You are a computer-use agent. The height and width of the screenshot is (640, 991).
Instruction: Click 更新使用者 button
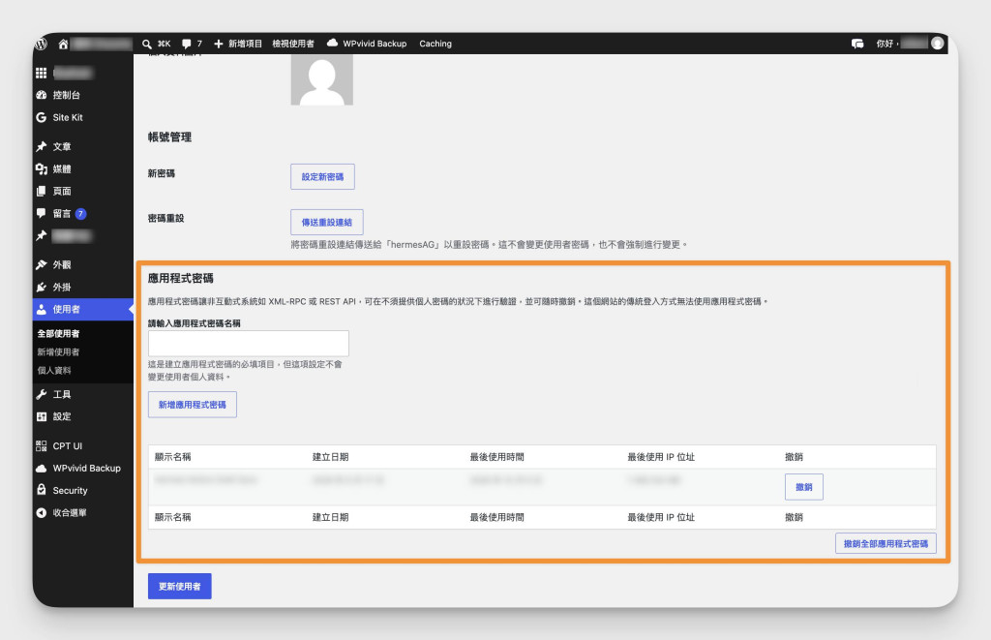[x=179, y=586]
